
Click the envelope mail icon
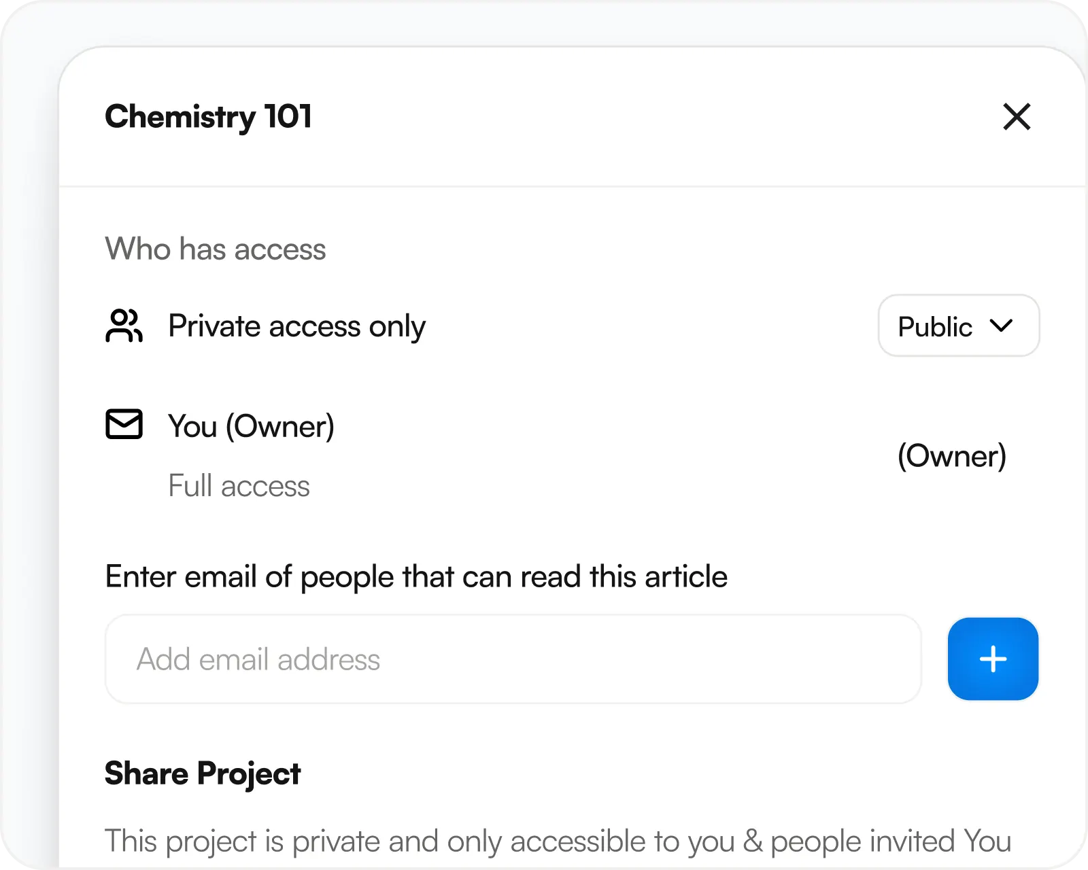click(124, 425)
